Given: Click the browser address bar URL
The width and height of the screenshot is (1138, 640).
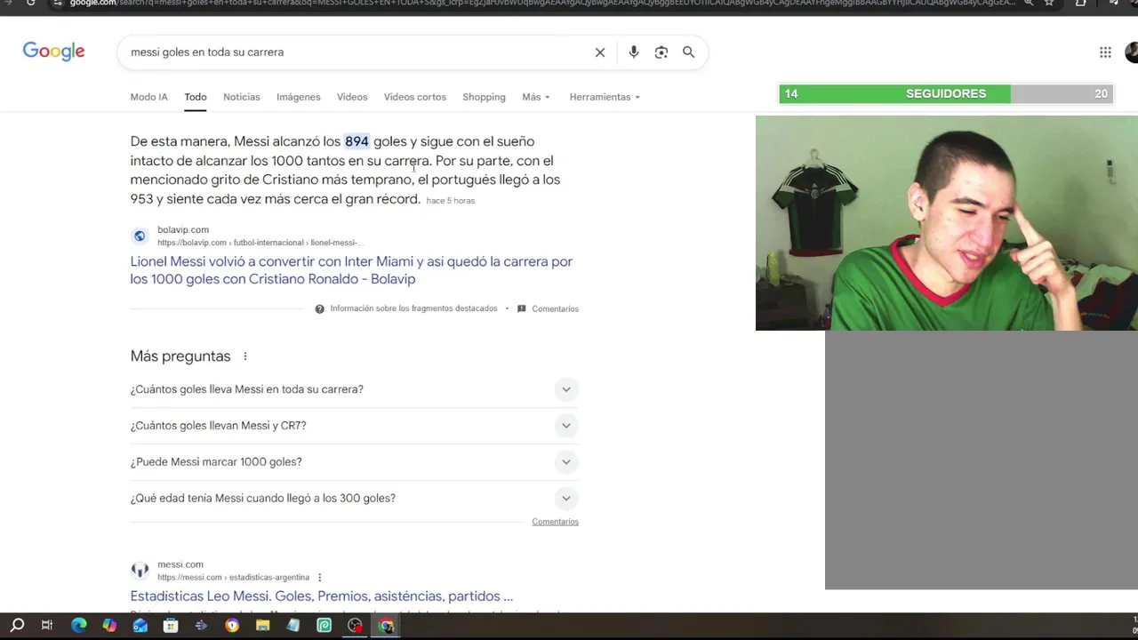Looking at the screenshot, I should click(542, 4).
